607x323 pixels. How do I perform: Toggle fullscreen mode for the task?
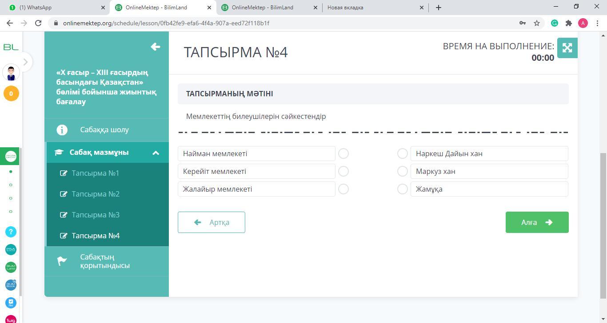tap(567, 48)
